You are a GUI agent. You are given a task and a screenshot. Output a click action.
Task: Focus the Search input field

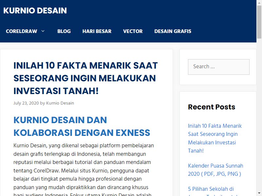(x=219, y=67)
